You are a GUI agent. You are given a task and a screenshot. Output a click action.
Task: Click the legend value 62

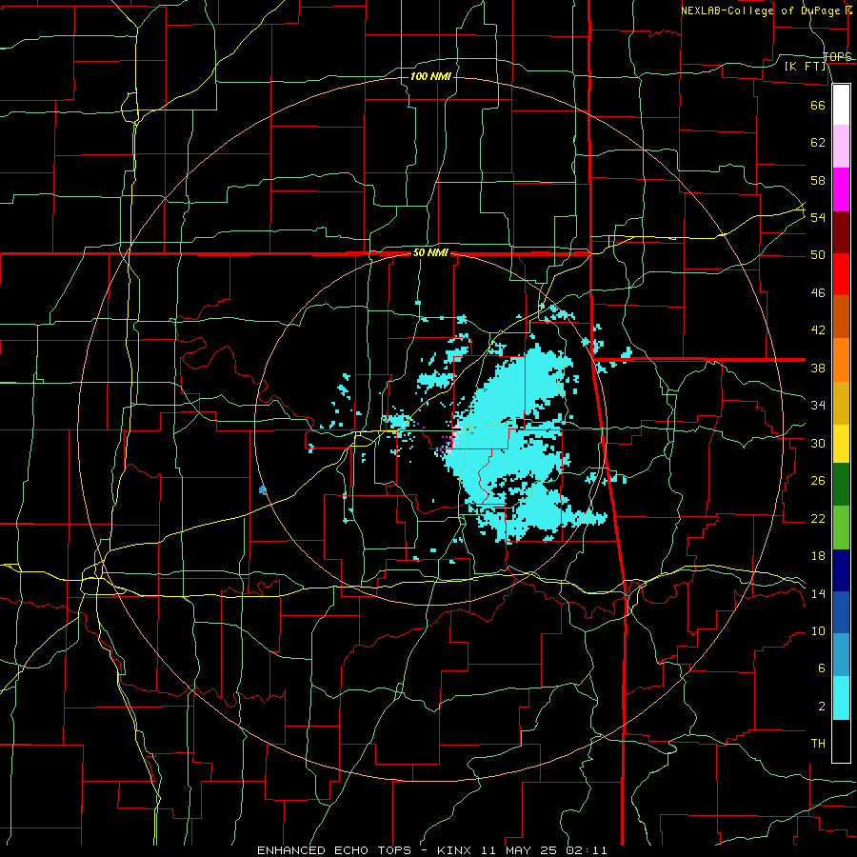(818, 143)
